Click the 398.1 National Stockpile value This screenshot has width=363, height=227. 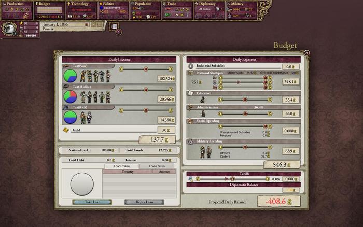(291, 82)
